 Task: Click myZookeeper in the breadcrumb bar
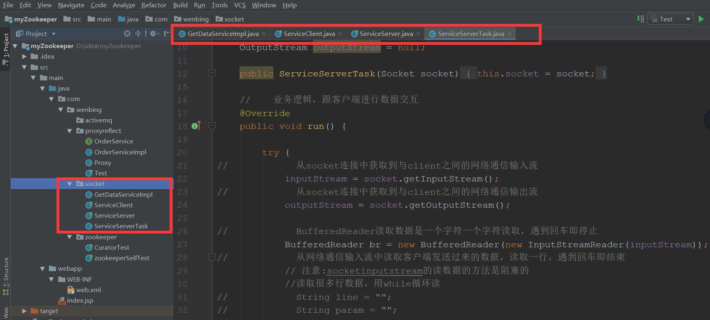31,19
